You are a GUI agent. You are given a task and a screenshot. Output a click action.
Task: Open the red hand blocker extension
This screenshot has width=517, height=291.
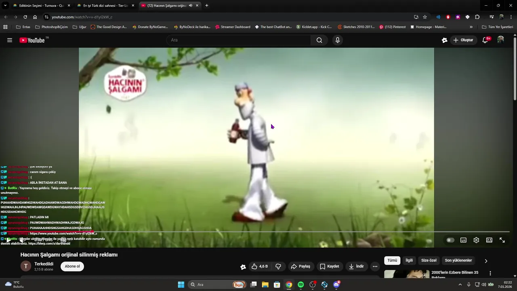[x=448, y=17]
